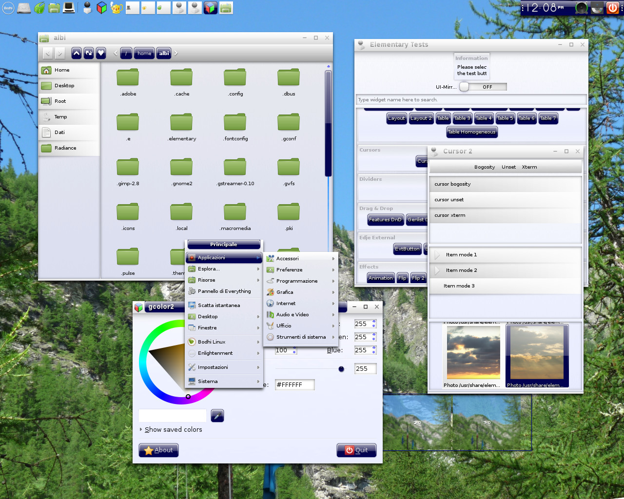Refresh the albi folder view
The image size is (624, 499).
pyautogui.click(x=89, y=53)
